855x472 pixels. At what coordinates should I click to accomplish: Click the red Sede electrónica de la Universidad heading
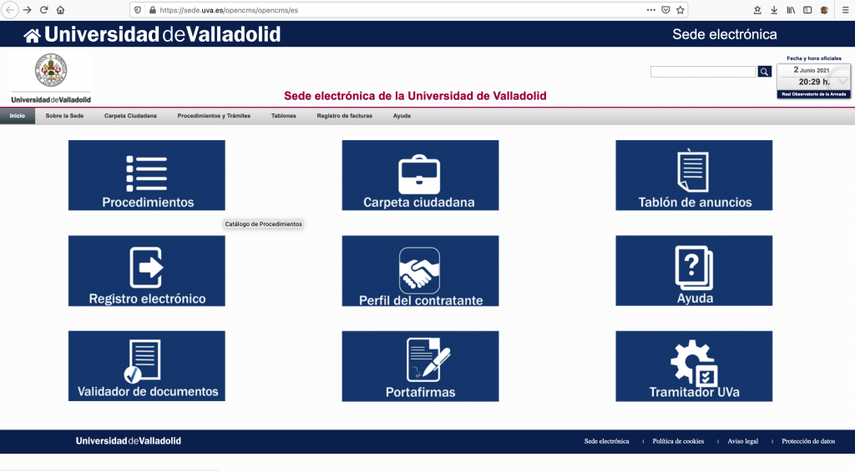[415, 96]
